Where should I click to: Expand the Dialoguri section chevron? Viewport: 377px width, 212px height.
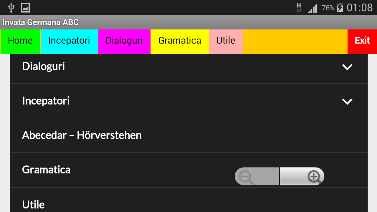(x=347, y=67)
